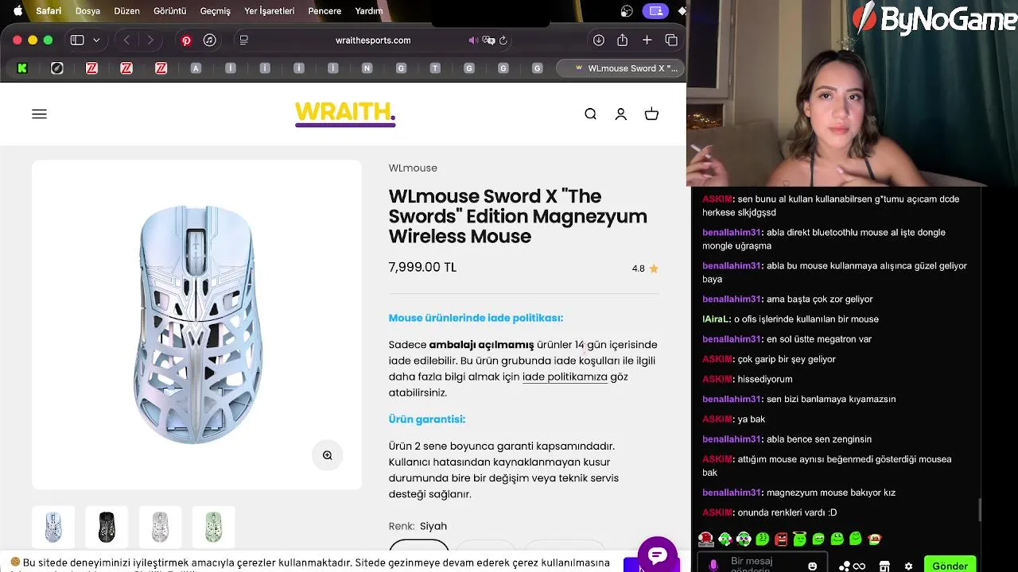Zoom the product image with magnifier icon
Image resolution: width=1018 pixels, height=572 pixels.
coord(327,455)
